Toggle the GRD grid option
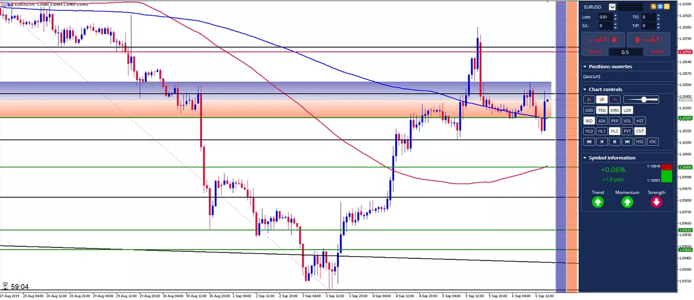The height and width of the screenshot is (300, 694). [589, 110]
